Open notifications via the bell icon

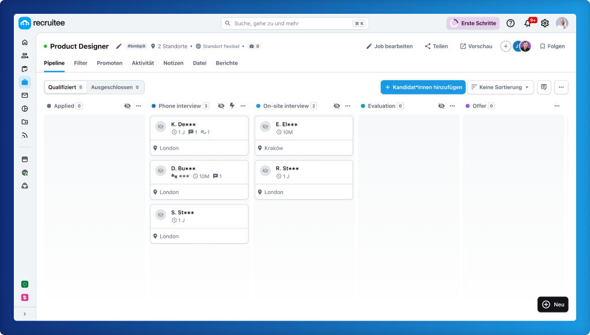click(527, 22)
